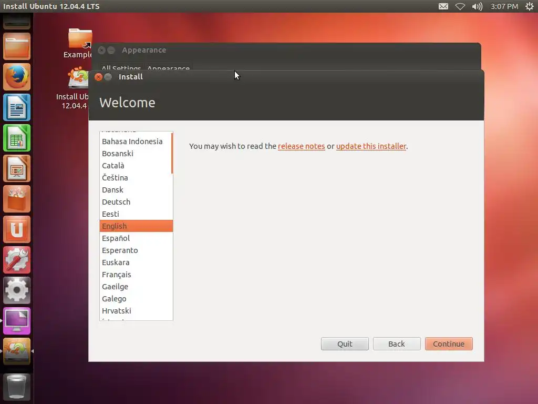Select Español in the language list
The height and width of the screenshot is (404, 538).
pyautogui.click(x=136, y=238)
